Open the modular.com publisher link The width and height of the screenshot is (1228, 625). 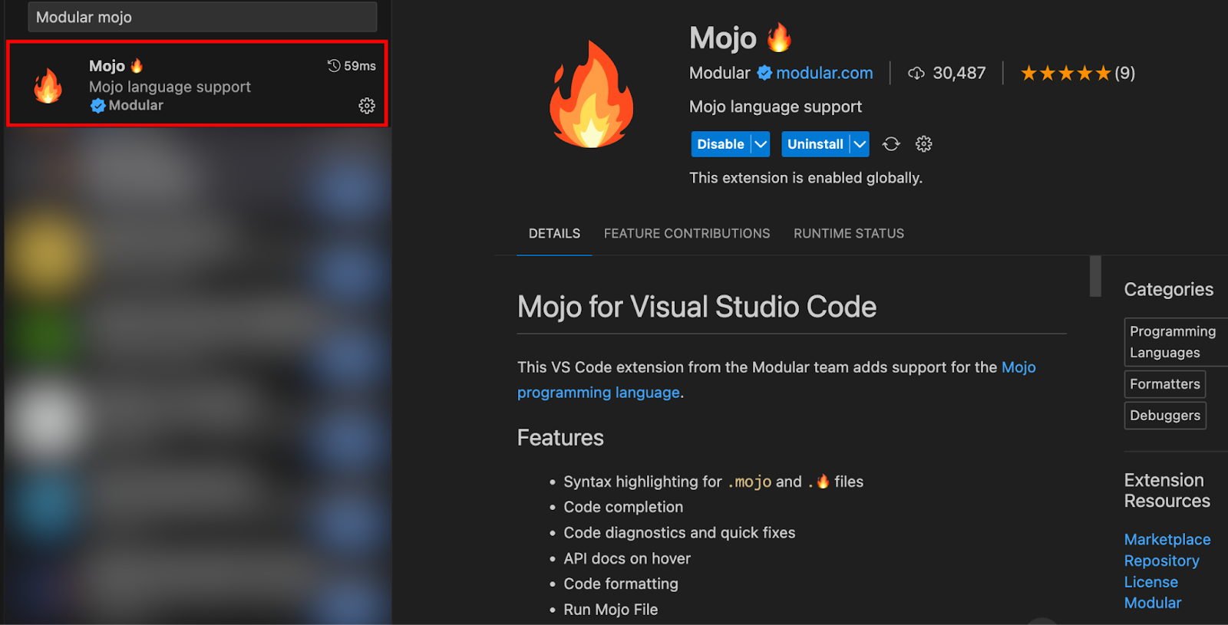[x=824, y=73]
